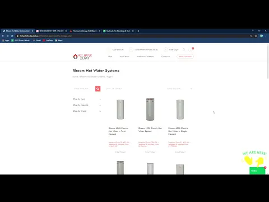Open the Chrome three-dot menu
Screen dimensions: 269x202
tap(266, 36)
